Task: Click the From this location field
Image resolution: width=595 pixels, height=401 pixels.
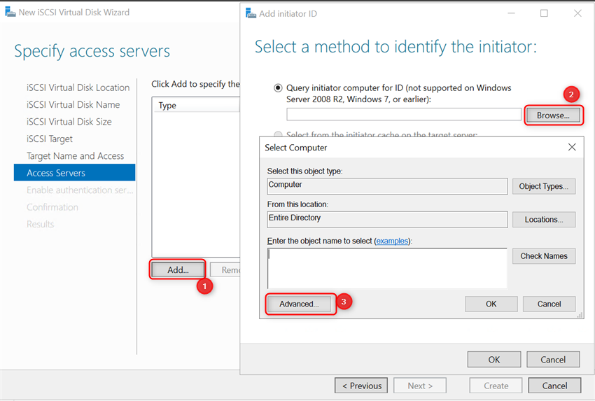Action: 387,219
